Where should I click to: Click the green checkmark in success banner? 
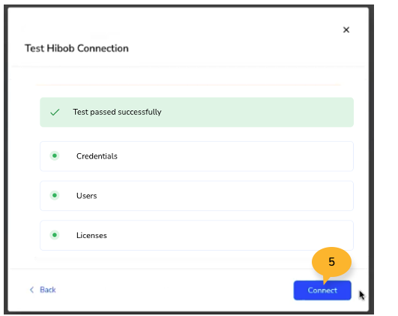coord(55,112)
